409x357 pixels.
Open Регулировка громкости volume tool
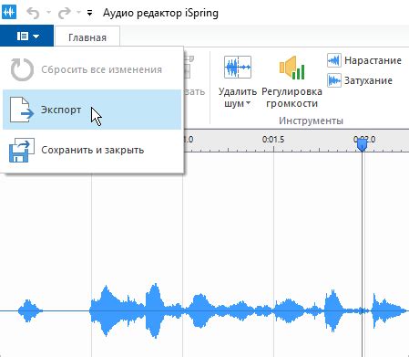(291, 81)
